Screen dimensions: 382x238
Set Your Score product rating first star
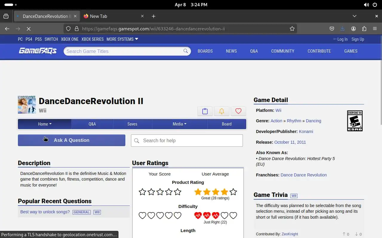click(142, 192)
